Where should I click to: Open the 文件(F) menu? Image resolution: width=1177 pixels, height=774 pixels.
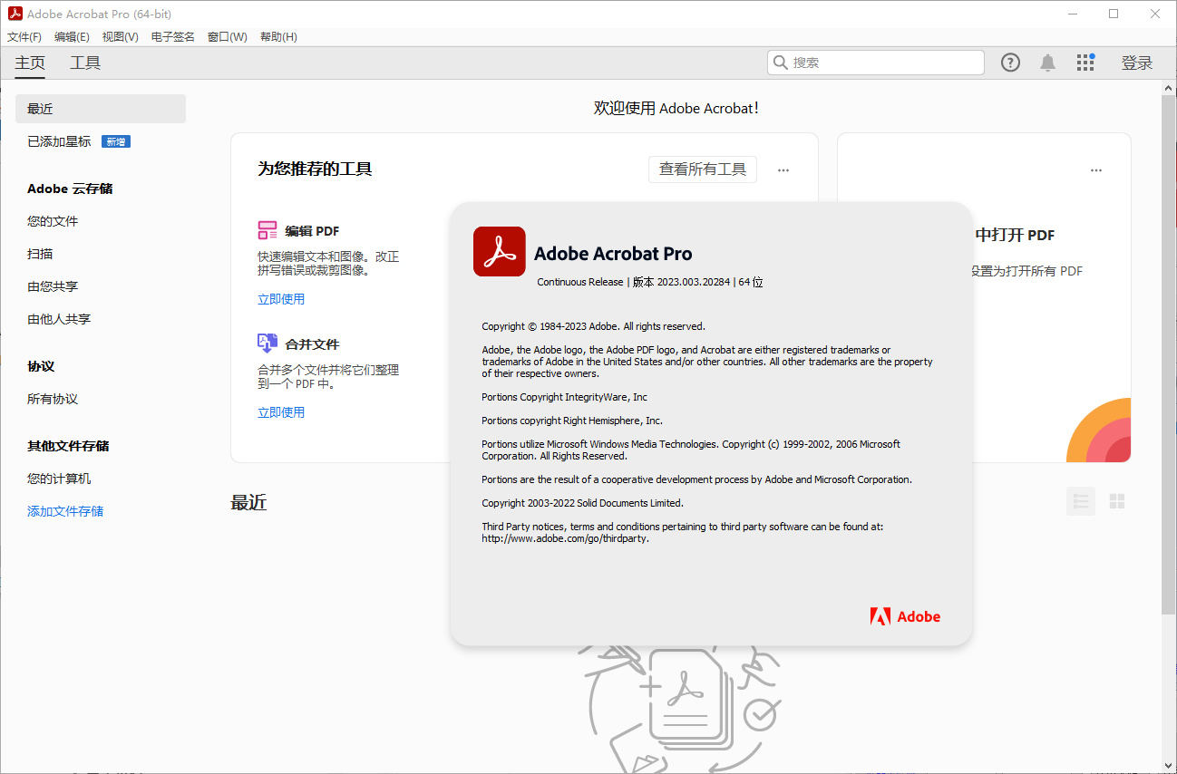(24, 37)
